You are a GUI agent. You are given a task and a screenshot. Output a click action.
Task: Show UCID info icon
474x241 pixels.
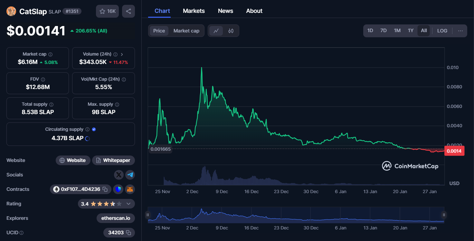click(21, 233)
